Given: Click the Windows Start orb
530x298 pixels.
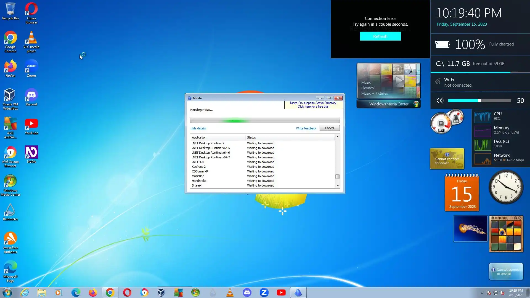Looking at the screenshot, I should click(7, 292).
